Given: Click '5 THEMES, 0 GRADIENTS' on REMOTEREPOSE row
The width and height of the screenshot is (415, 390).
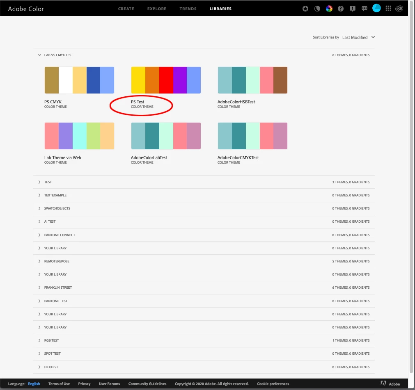Looking at the screenshot, I should coord(351,261).
